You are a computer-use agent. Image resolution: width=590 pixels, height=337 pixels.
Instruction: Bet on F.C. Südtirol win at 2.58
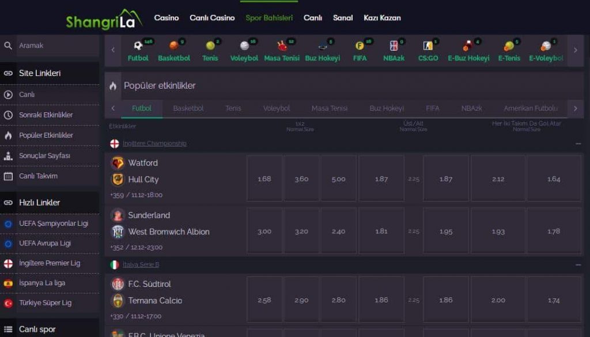pos(264,300)
